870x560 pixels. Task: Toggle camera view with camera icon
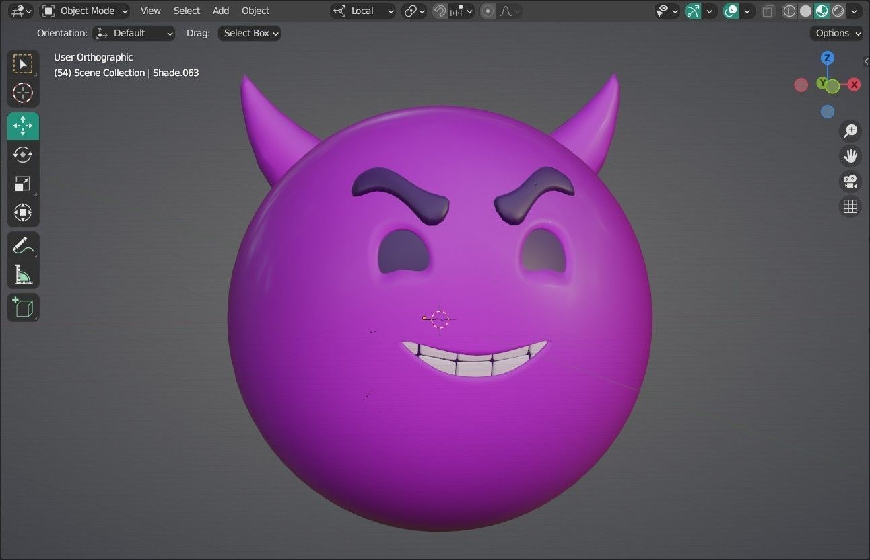coord(850,182)
